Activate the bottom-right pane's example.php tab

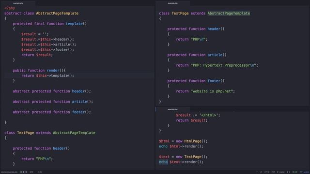coord(172,109)
